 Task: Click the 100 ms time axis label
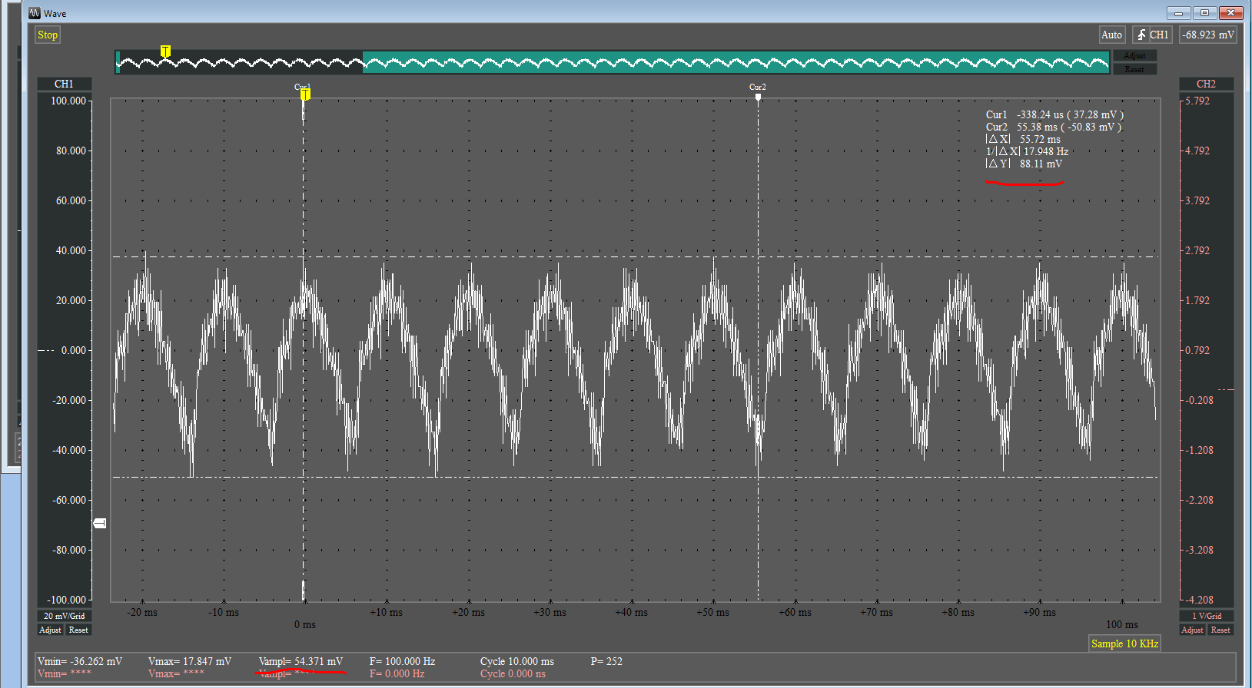pyautogui.click(x=1122, y=624)
